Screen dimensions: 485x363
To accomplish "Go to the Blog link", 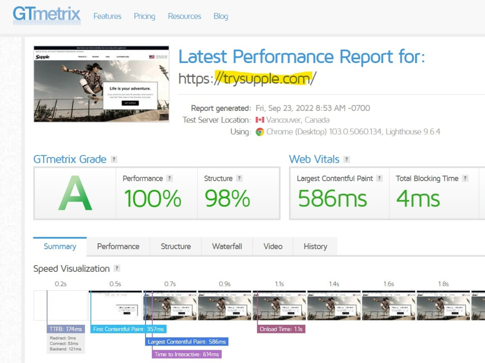I will (x=221, y=16).
